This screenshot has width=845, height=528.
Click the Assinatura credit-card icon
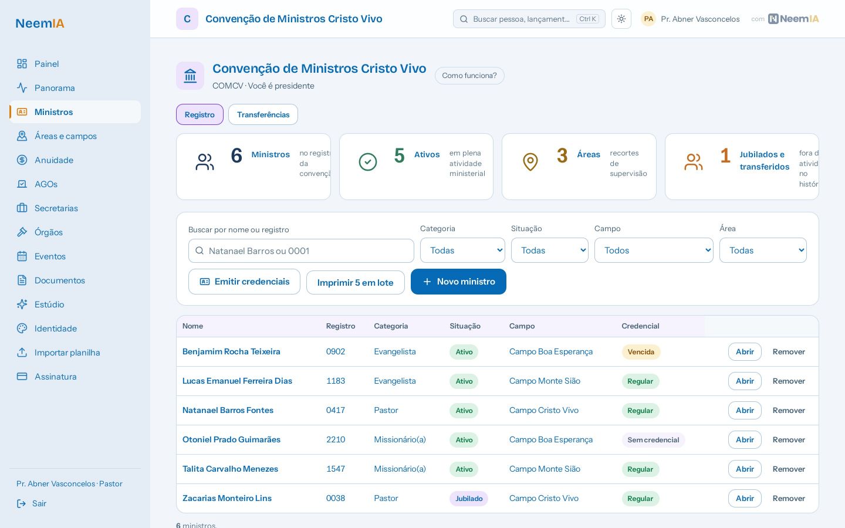coord(22,377)
